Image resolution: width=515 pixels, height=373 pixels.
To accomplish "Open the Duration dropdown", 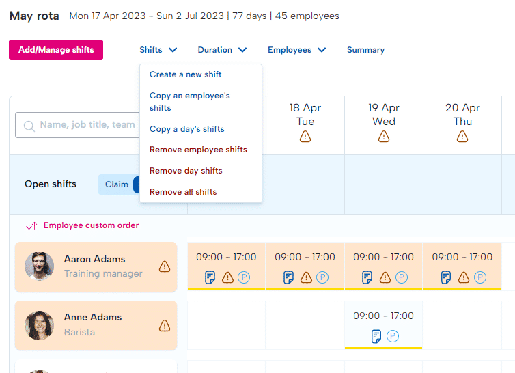I will coord(222,50).
